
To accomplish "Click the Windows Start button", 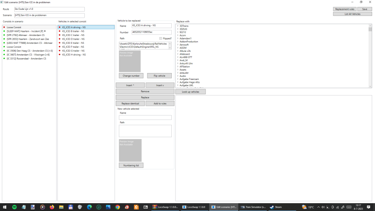I will [x=5, y=207].
